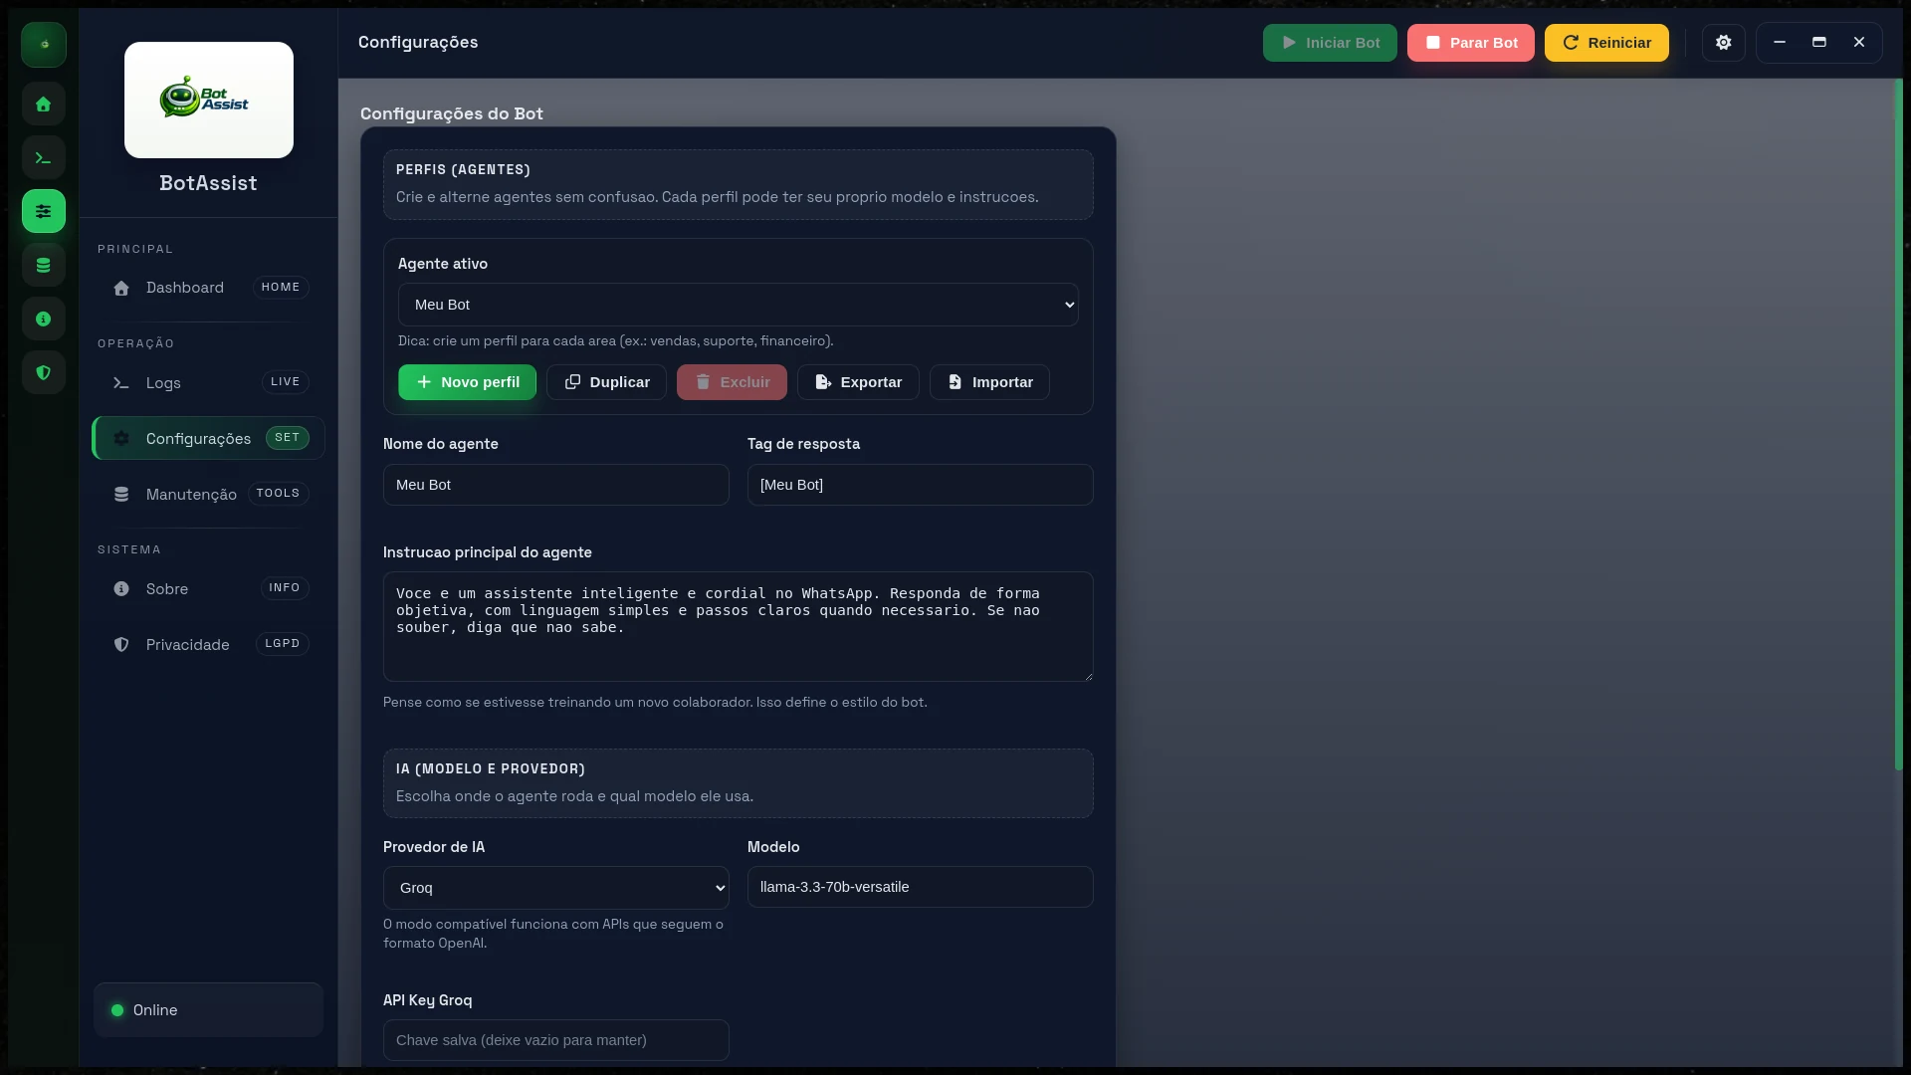Open Dashboard via the home icon in the rail
1911x1075 pixels.
(x=43, y=104)
